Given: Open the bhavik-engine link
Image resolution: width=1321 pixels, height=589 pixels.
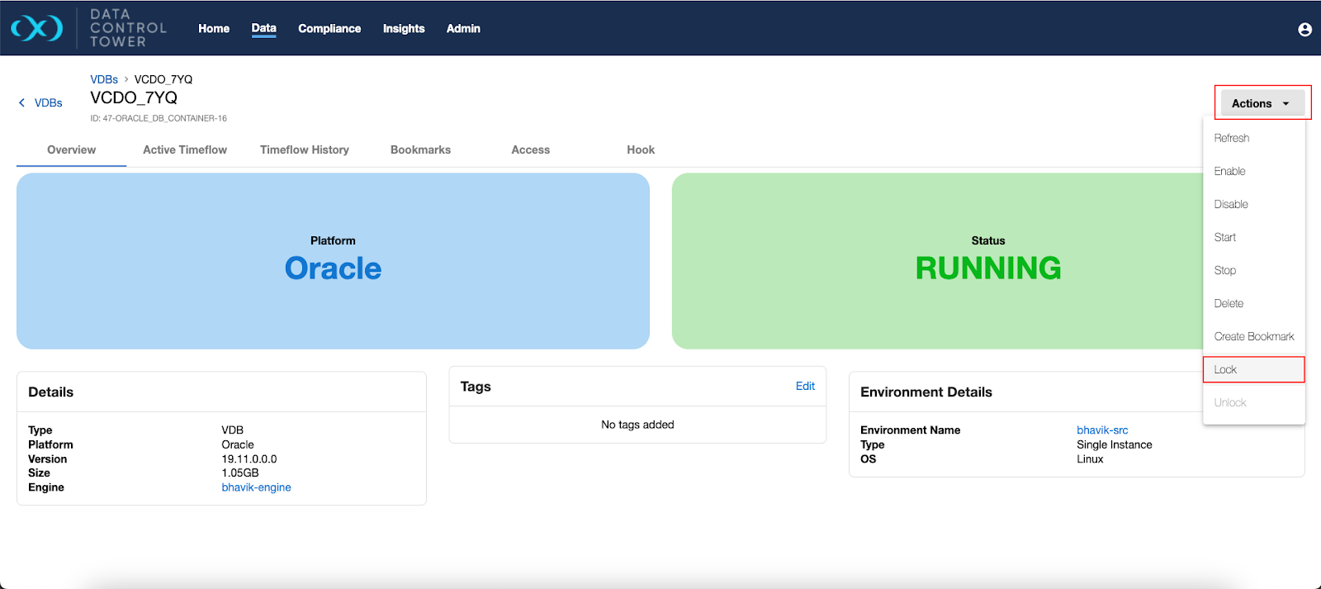Looking at the screenshot, I should pyautogui.click(x=256, y=488).
